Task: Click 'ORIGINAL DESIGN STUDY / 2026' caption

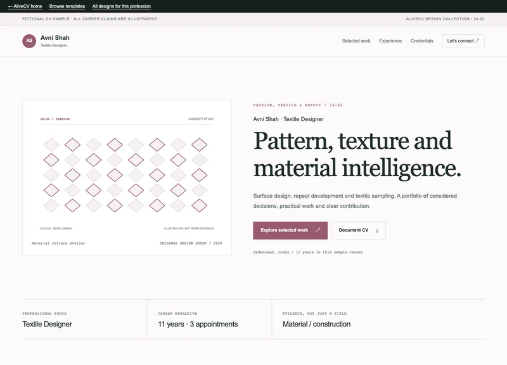Action: click(x=191, y=243)
